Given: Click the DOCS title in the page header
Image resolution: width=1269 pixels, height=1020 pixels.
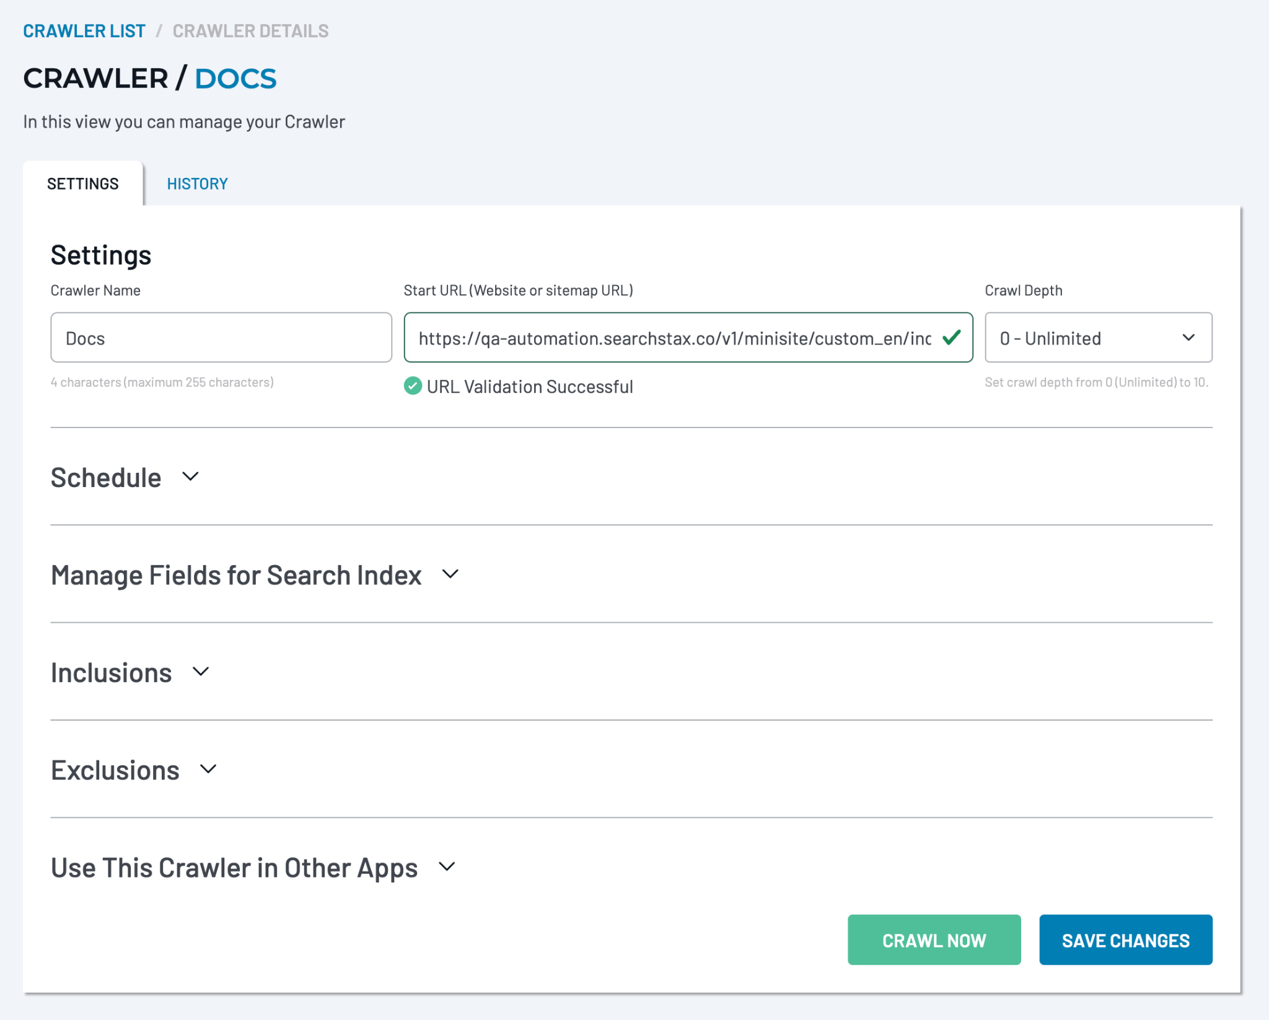Looking at the screenshot, I should click(x=235, y=79).
